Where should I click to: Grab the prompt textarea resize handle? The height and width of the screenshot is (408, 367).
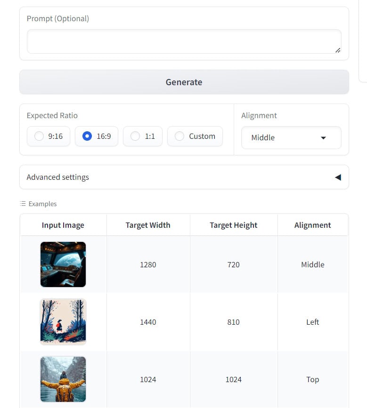pos(337,50)
